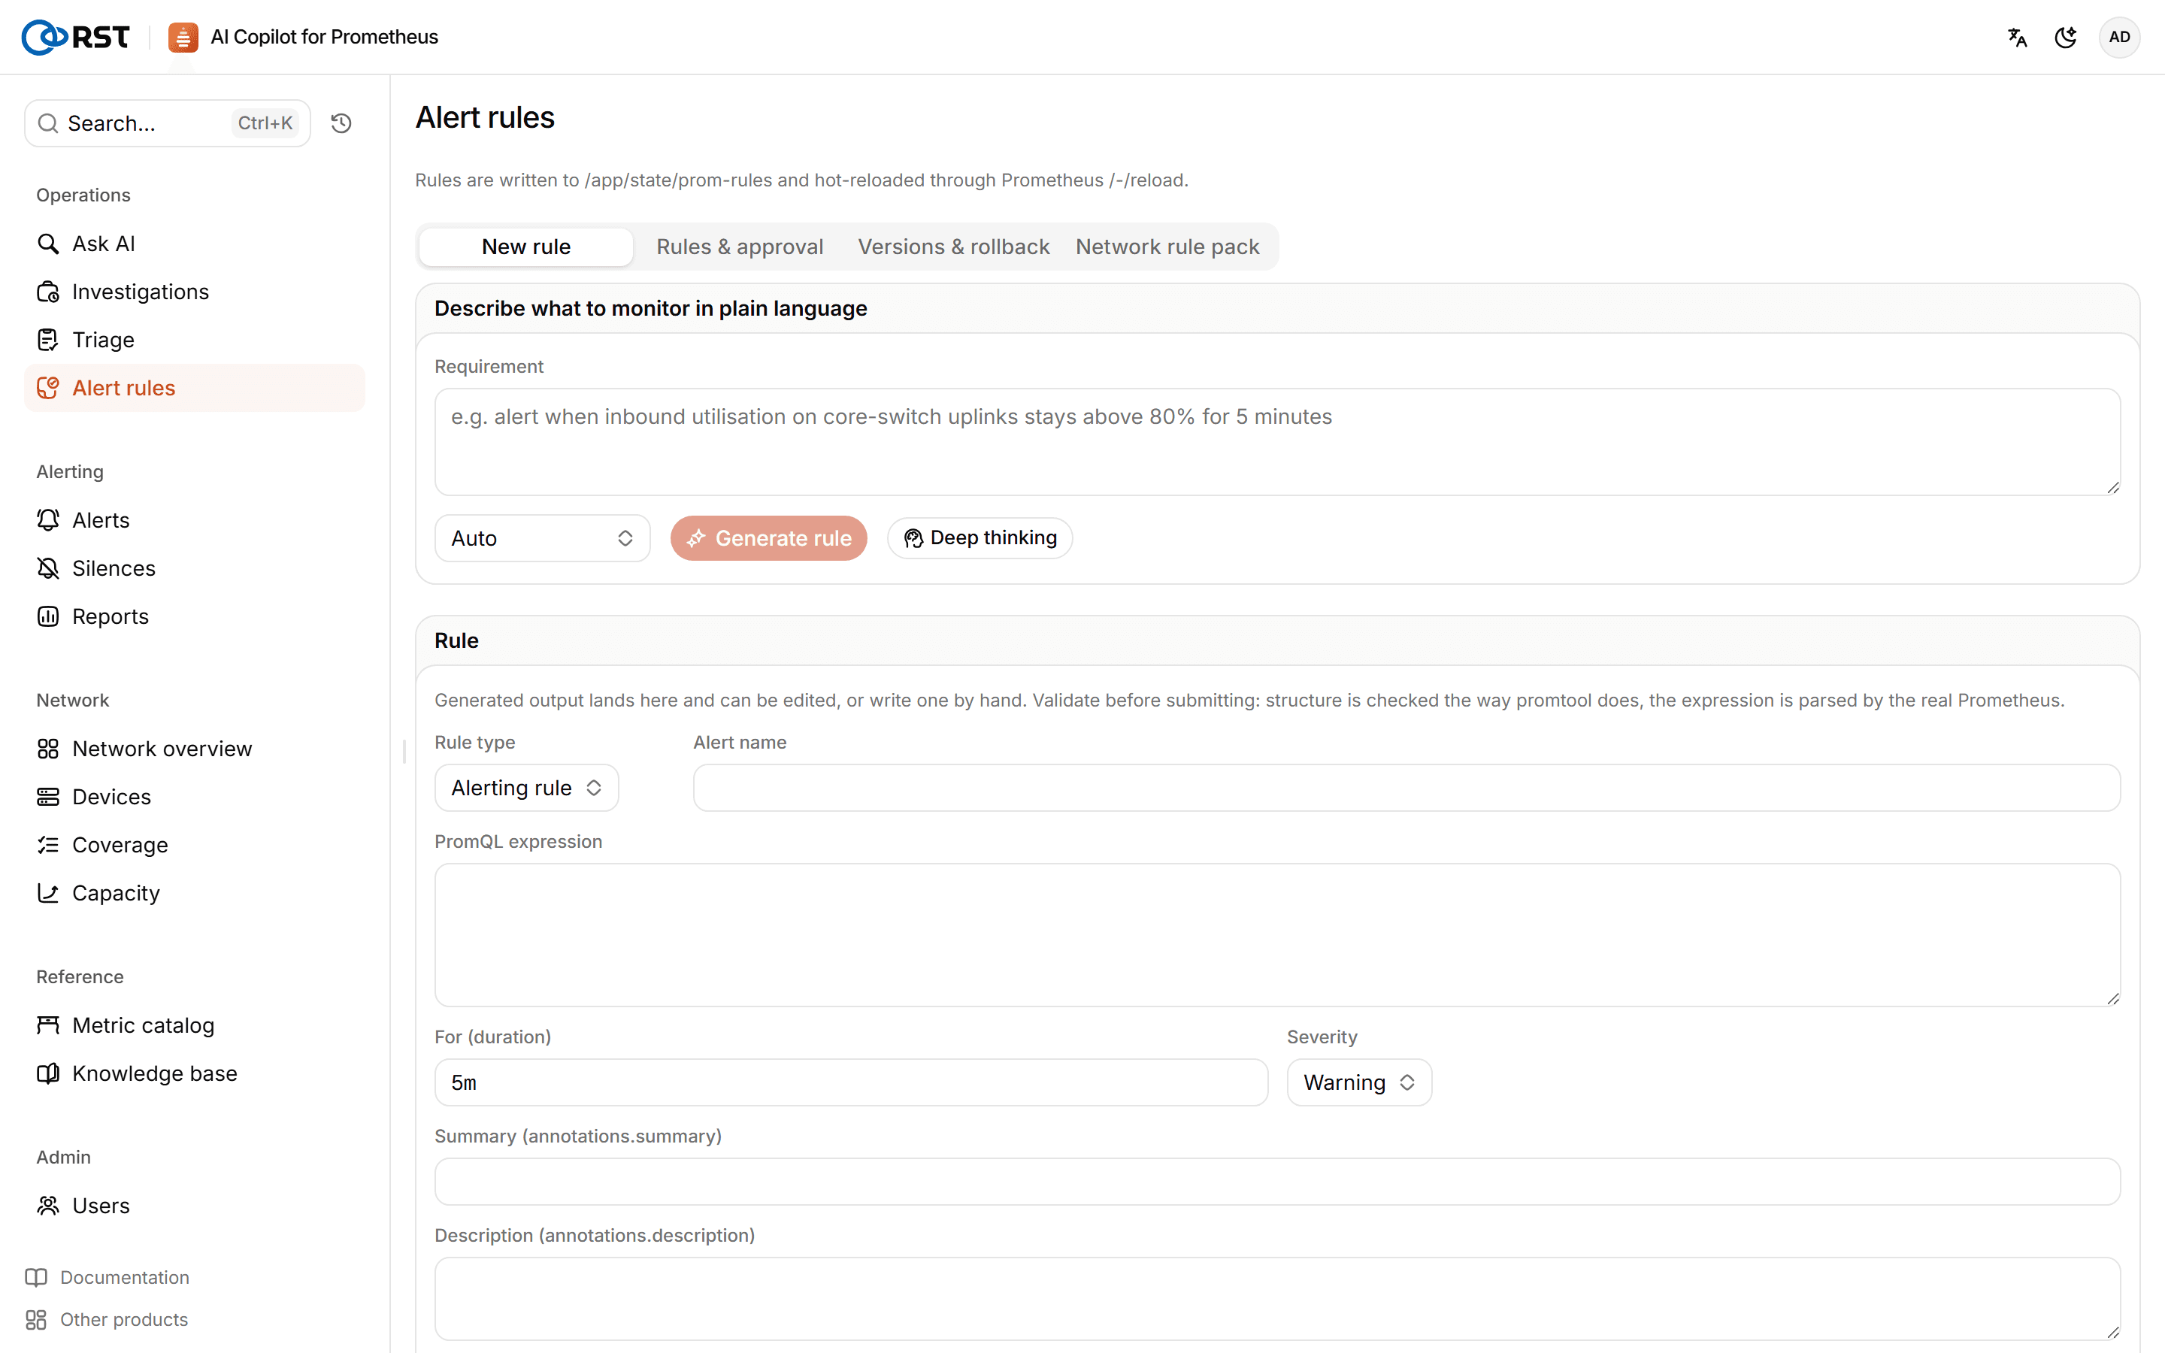Open the Rule type dropdown
Screen dimensions: 2165x1353
pyautogui.click(x=526, y=788)
